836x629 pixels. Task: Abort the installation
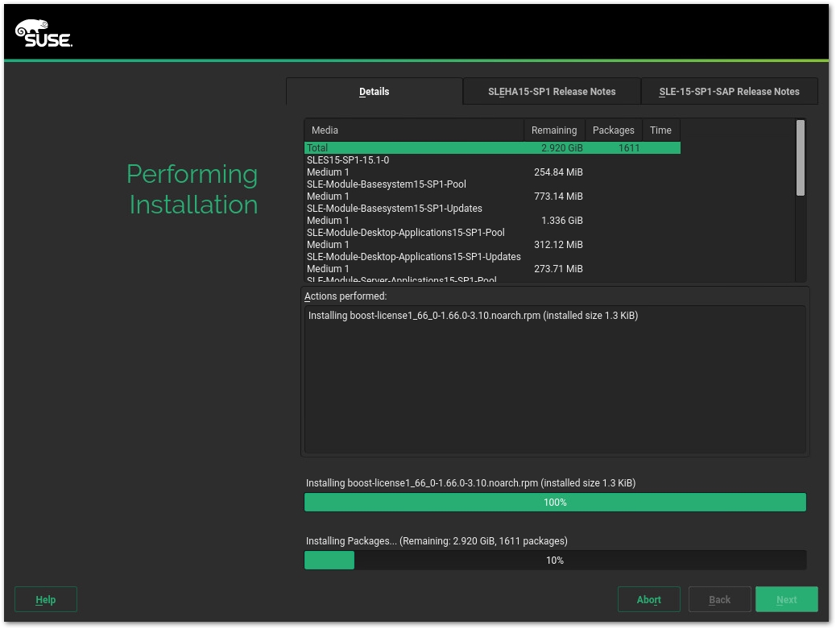point(649,600)
